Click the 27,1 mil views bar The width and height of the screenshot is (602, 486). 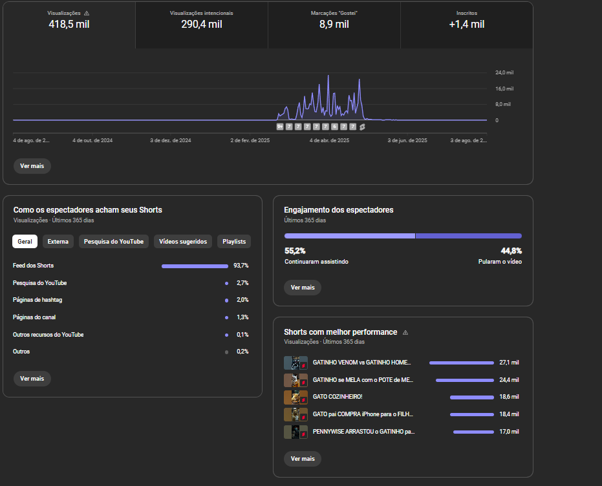click(x=462, y=363)
